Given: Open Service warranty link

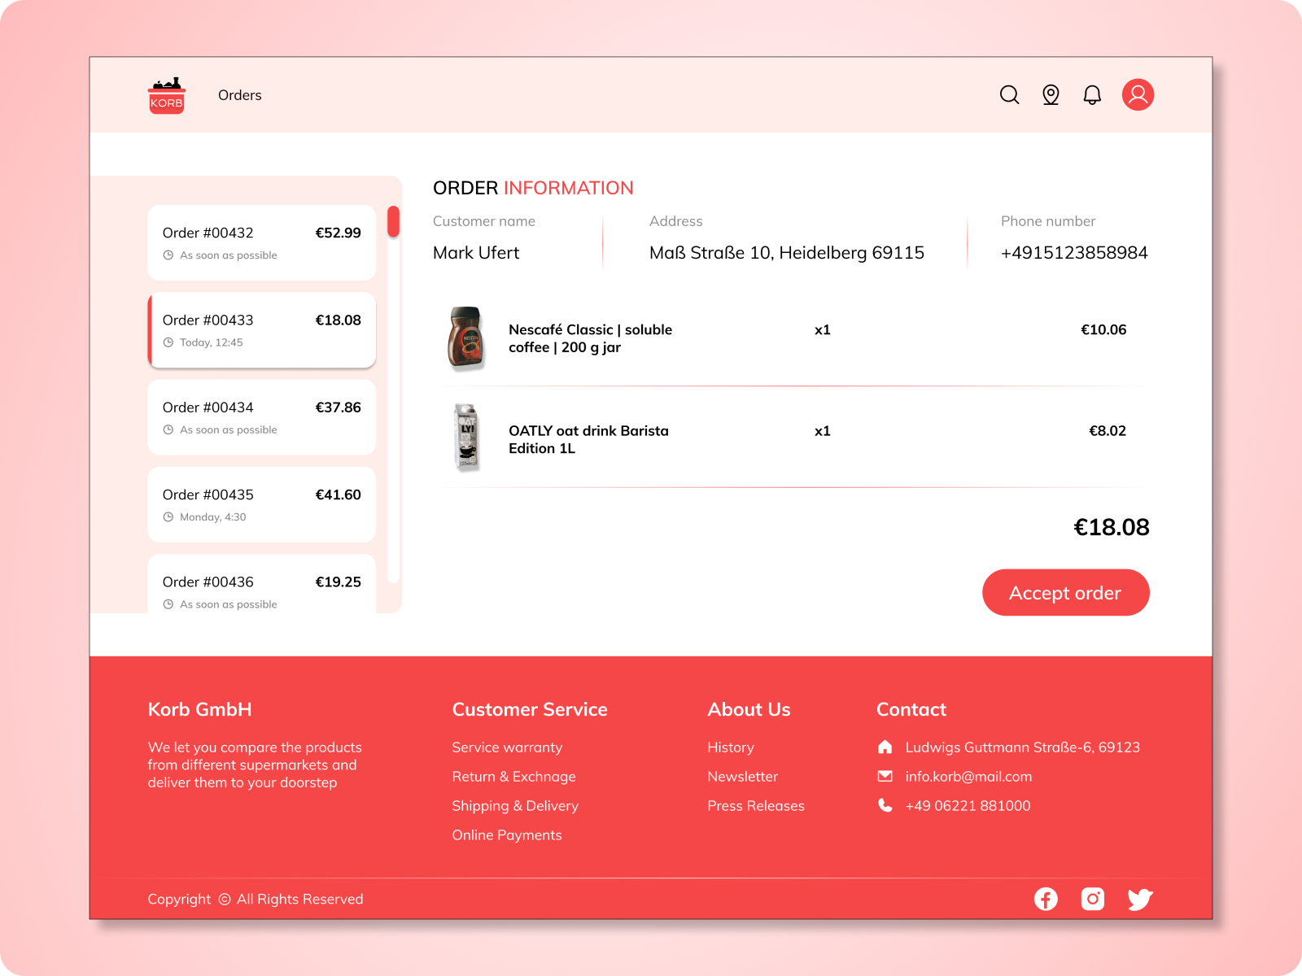Looking at the screenshot, I should (507, 747).
